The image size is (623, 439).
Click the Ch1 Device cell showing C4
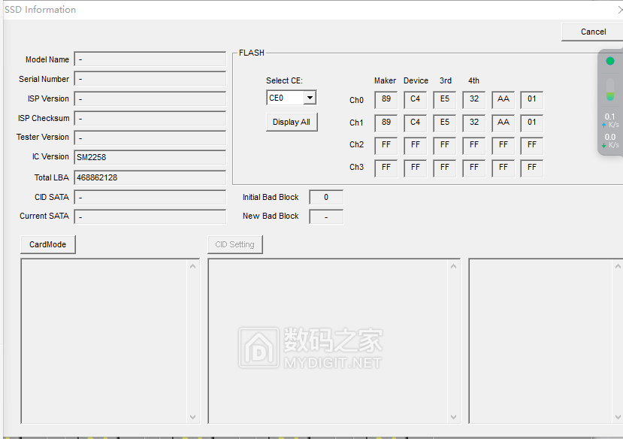point(415,122)
